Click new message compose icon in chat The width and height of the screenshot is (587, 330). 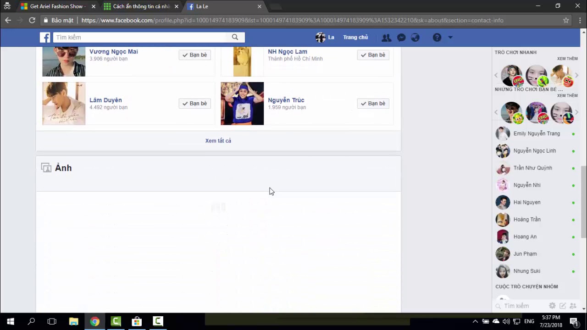point(563,306)
